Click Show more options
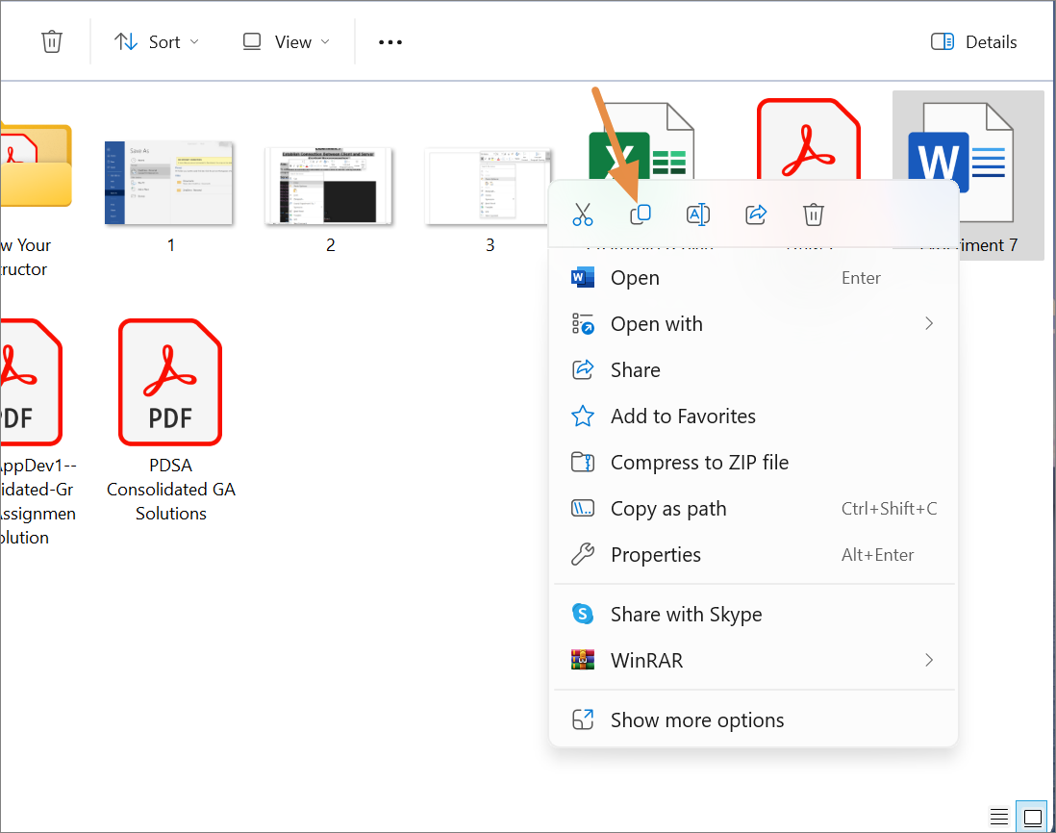The width and height of the screenshot is (1056, 833). tap(753, 719)
